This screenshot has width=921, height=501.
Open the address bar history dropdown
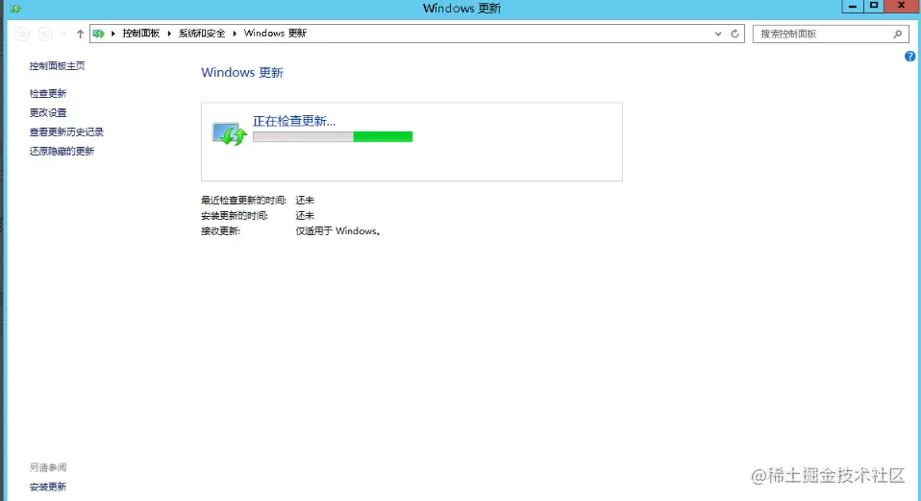click(718, 34)
